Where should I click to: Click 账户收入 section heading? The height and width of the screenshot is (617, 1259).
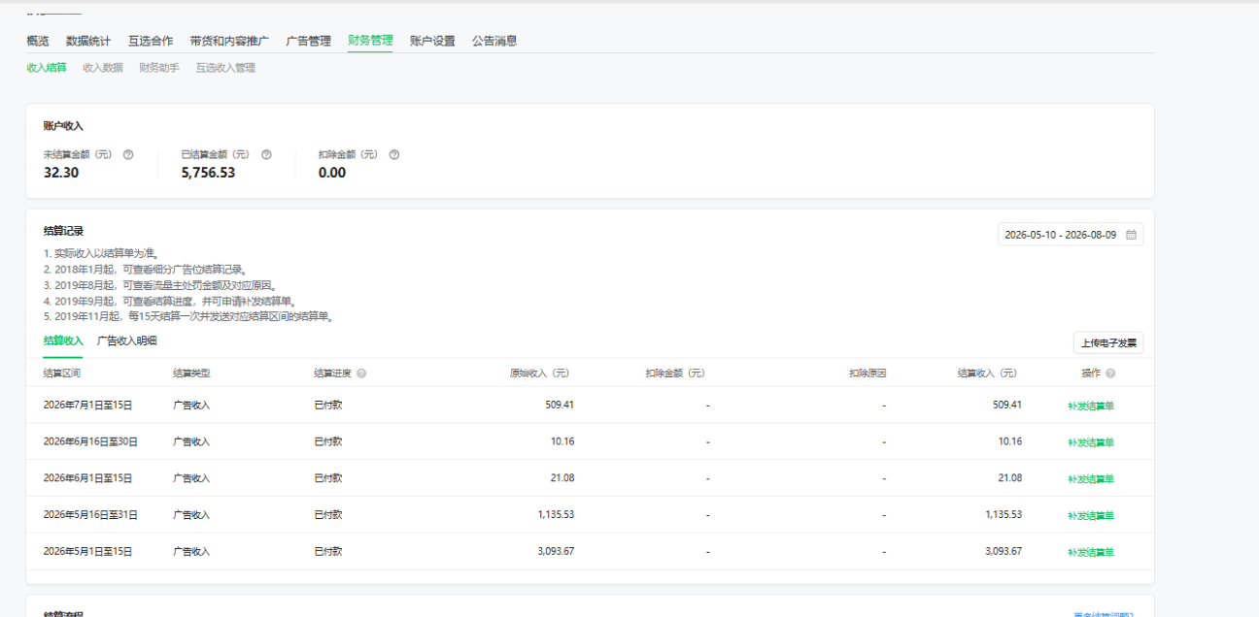tap(63, 126)
